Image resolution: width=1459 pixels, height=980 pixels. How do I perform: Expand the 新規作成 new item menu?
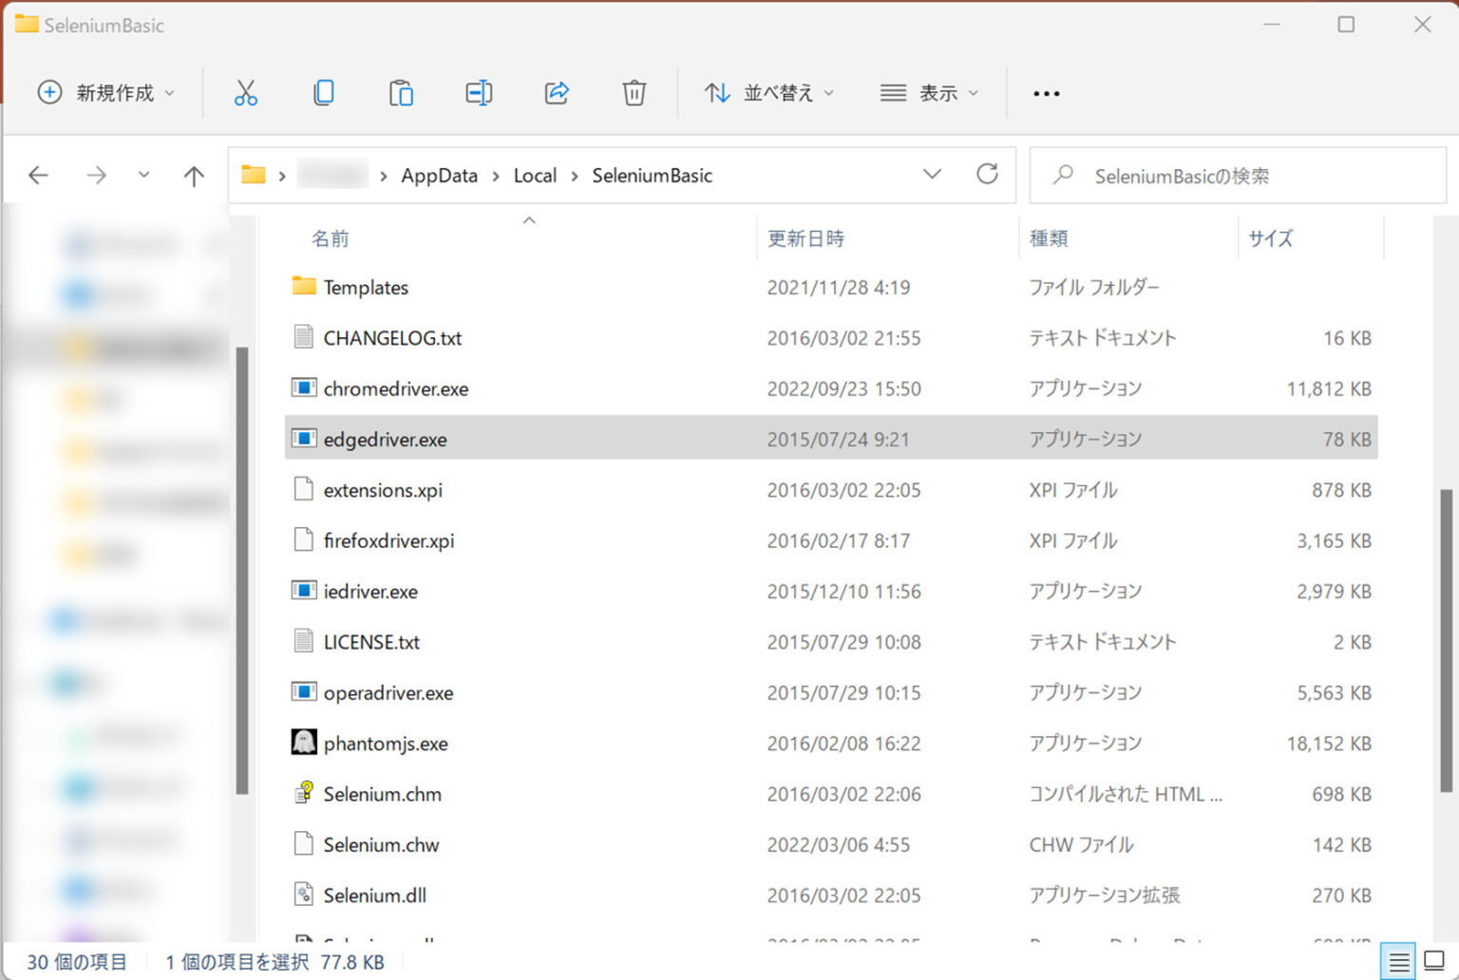(x=107, y=92)
